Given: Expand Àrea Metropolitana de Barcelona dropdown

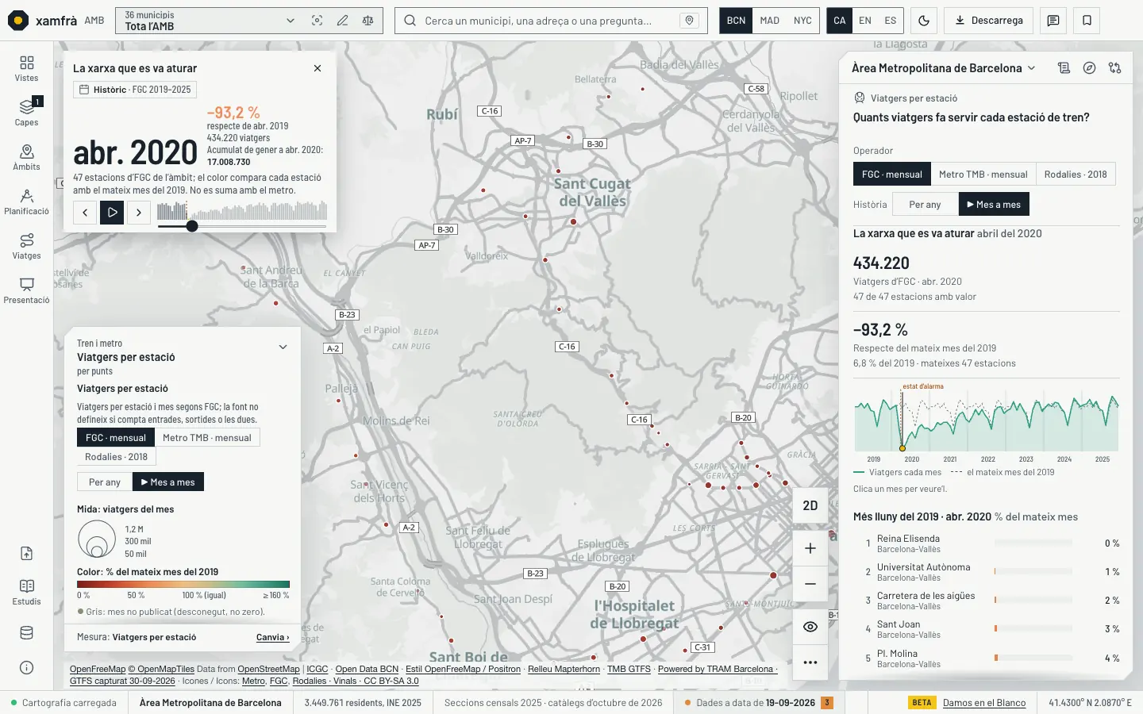Looking at the screenshot, I should pyautogui.click(x=943, y=68).
